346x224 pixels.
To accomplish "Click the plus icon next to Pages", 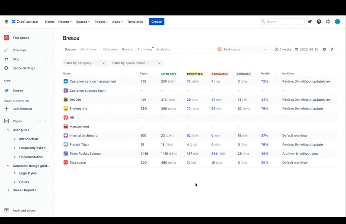I will coord(46,121).
